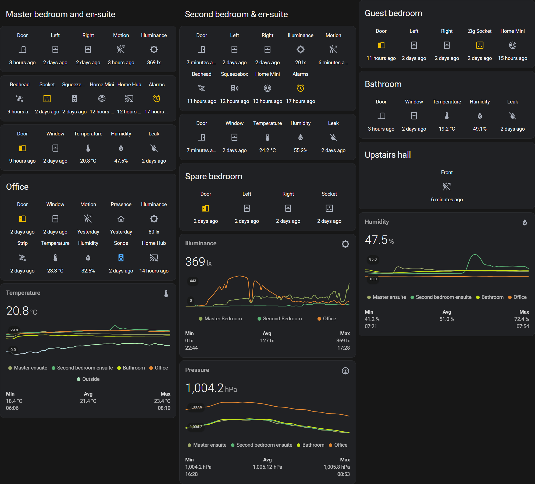
Task: Open the Humidity graph card header
Action: coord(377,222)
